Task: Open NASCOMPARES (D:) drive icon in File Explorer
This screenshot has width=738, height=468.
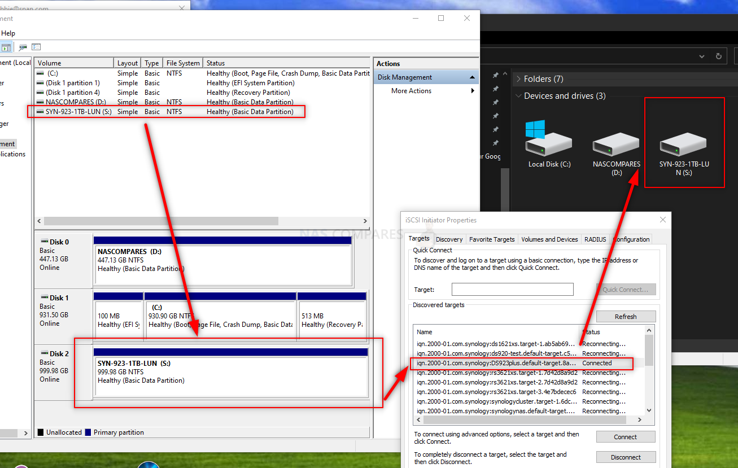Action: click(x=616, y=146)
